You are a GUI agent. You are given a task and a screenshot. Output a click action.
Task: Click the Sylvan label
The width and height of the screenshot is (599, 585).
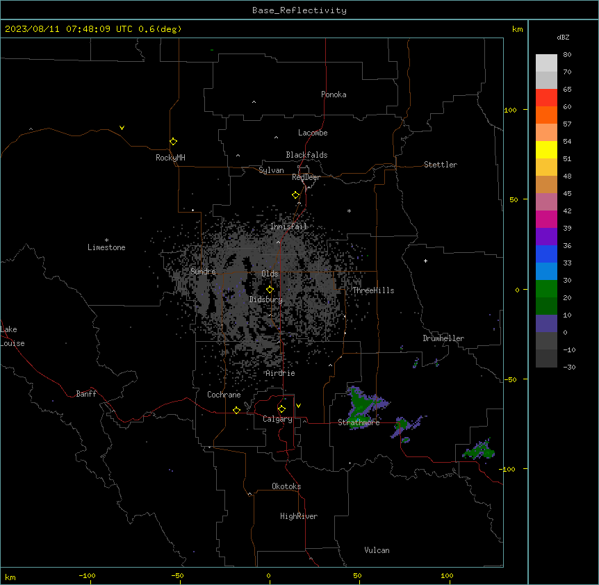271,170
